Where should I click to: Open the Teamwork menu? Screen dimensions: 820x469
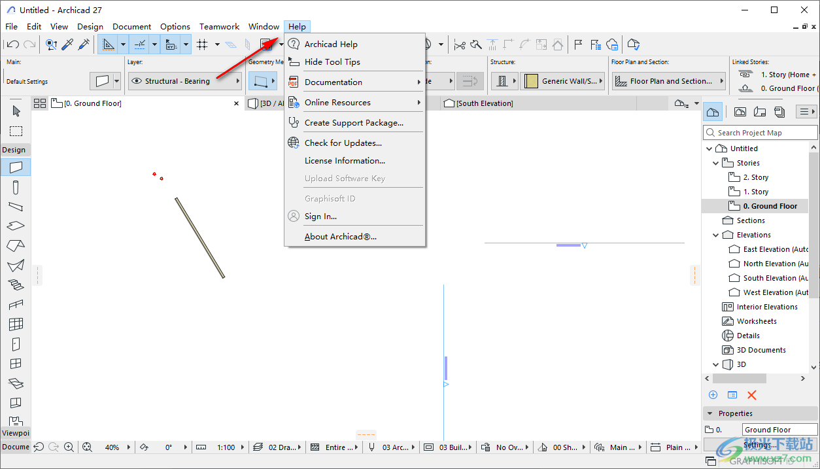[x=219, y=26]
